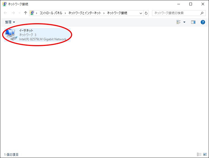Click the change view icon in toolbar
Screen dimensions: 209x158
(179, 22)
